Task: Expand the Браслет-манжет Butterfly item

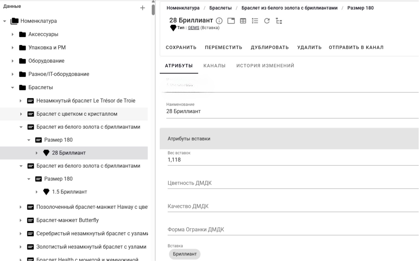Action: tap(21, 220)
